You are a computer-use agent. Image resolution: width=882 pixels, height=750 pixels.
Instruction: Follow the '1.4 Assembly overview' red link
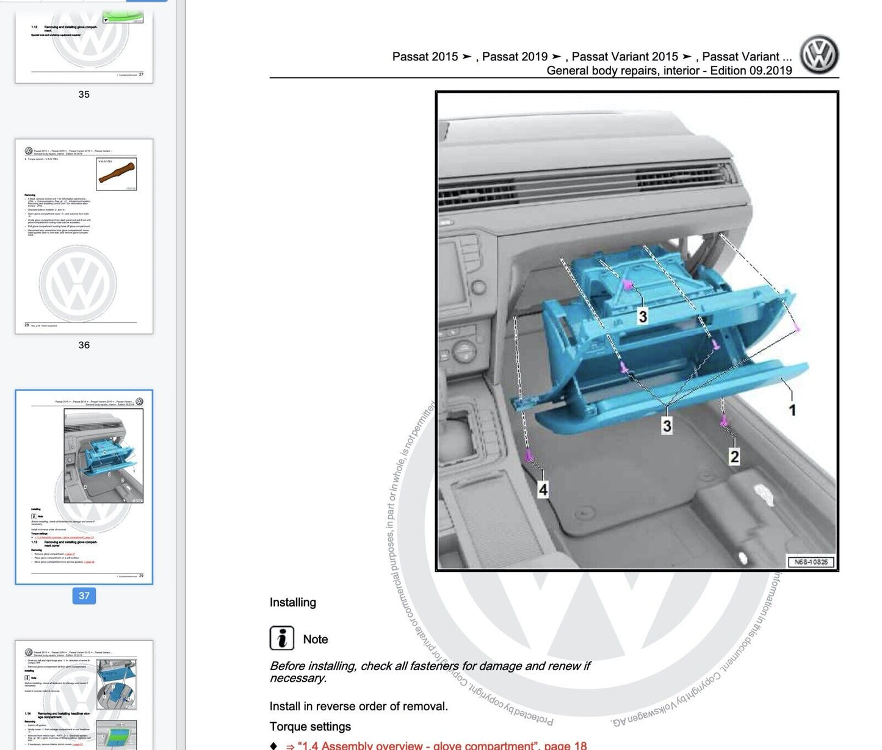pyautogui.click(x=436, y=745)
